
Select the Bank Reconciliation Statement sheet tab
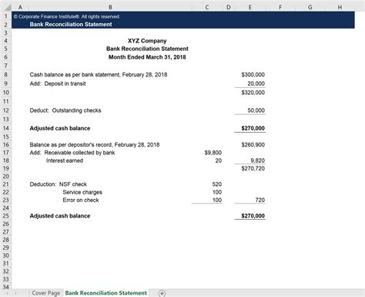click(105, 293)
